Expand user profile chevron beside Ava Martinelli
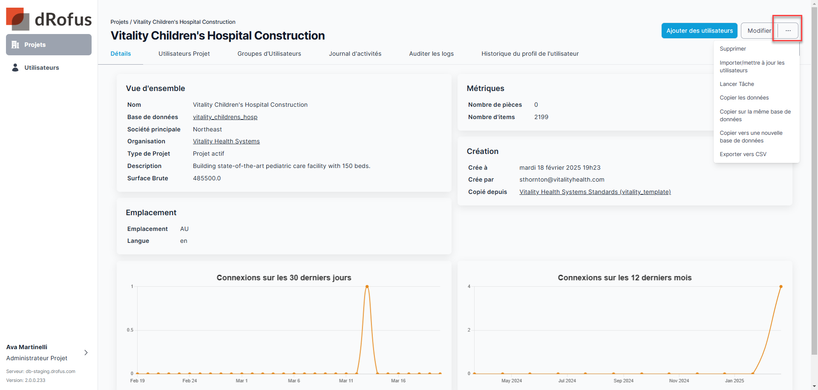The image size is (818, 390). pos(86,353)
